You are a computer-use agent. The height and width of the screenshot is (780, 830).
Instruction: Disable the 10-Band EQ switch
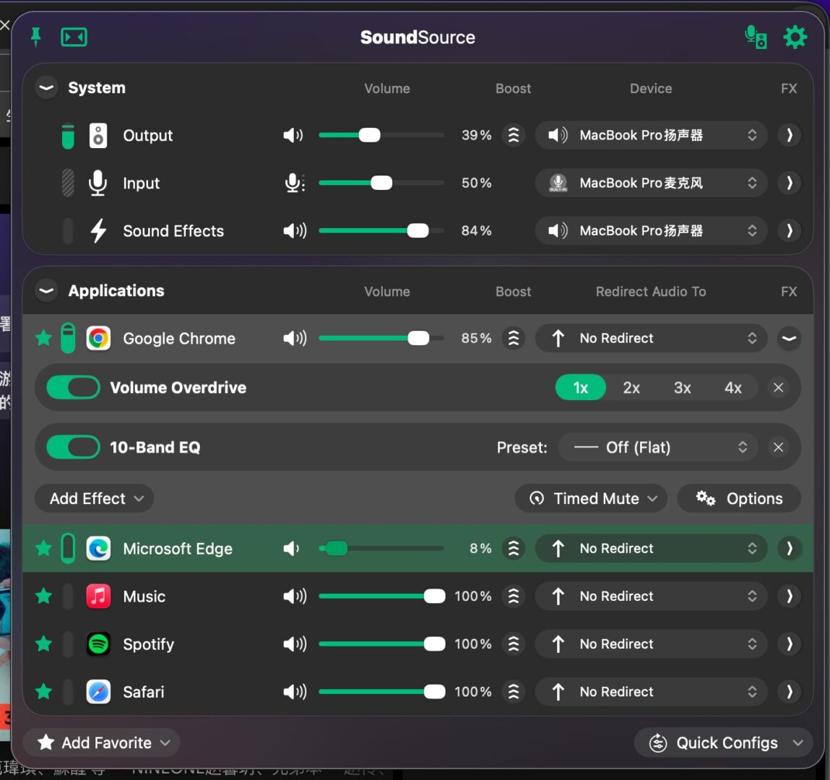(73, 448)
